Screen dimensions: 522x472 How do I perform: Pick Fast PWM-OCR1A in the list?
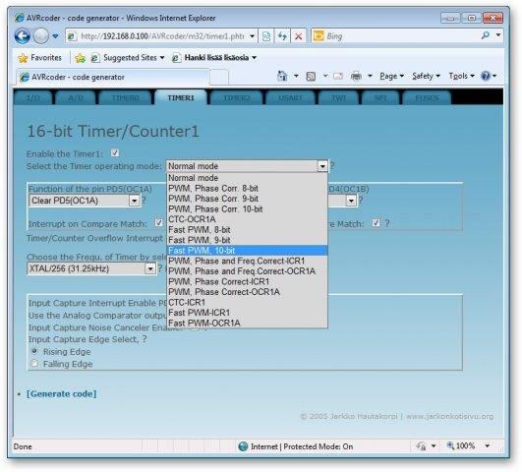[x=247, y=323]
